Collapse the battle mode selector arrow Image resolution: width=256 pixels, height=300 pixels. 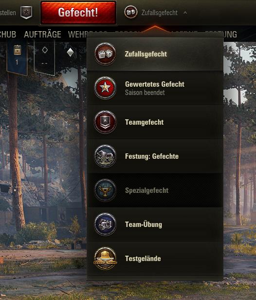[x=185, y=13]
